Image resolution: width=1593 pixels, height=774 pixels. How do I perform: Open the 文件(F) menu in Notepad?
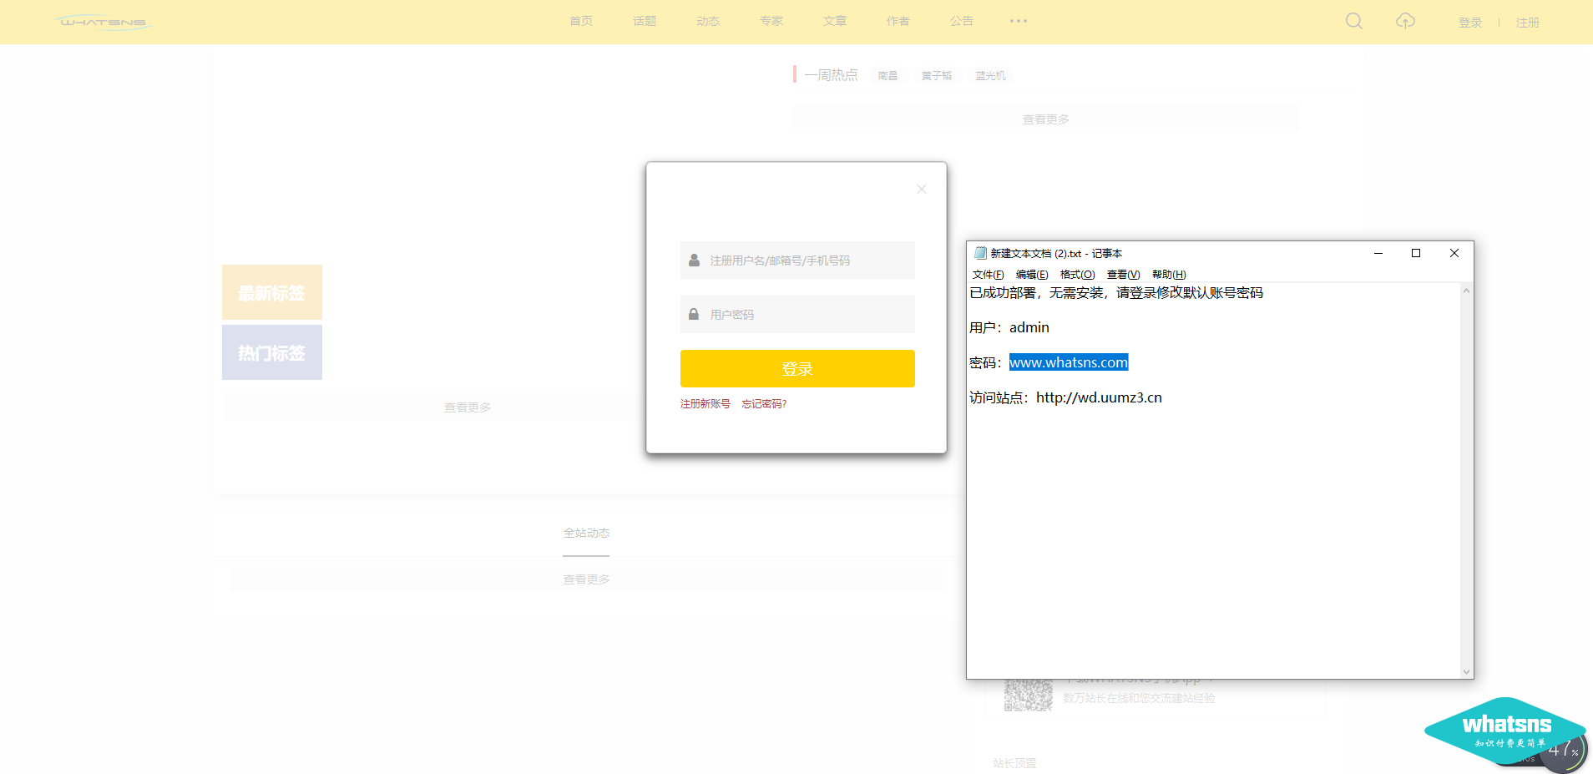point(988,275)
